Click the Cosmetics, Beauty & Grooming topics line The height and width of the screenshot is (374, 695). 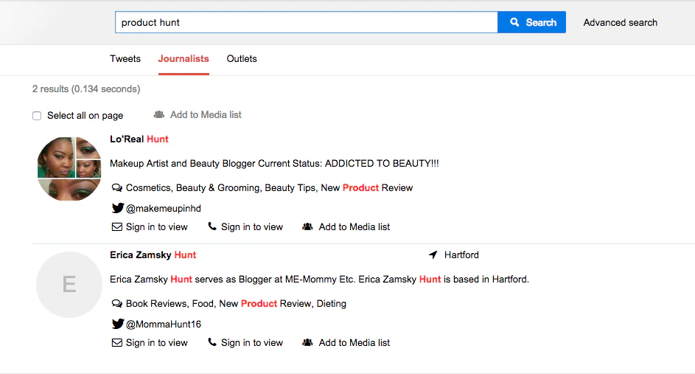[x=269, y=187]
